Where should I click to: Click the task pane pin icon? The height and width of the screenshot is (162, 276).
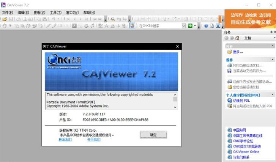click(271, 32)
